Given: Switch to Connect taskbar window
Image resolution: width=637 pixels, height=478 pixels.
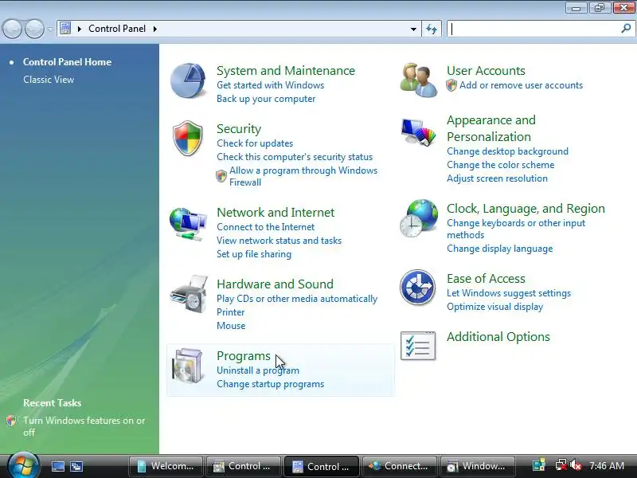Looking at the screenshot, I should click(x=400, y=466).
